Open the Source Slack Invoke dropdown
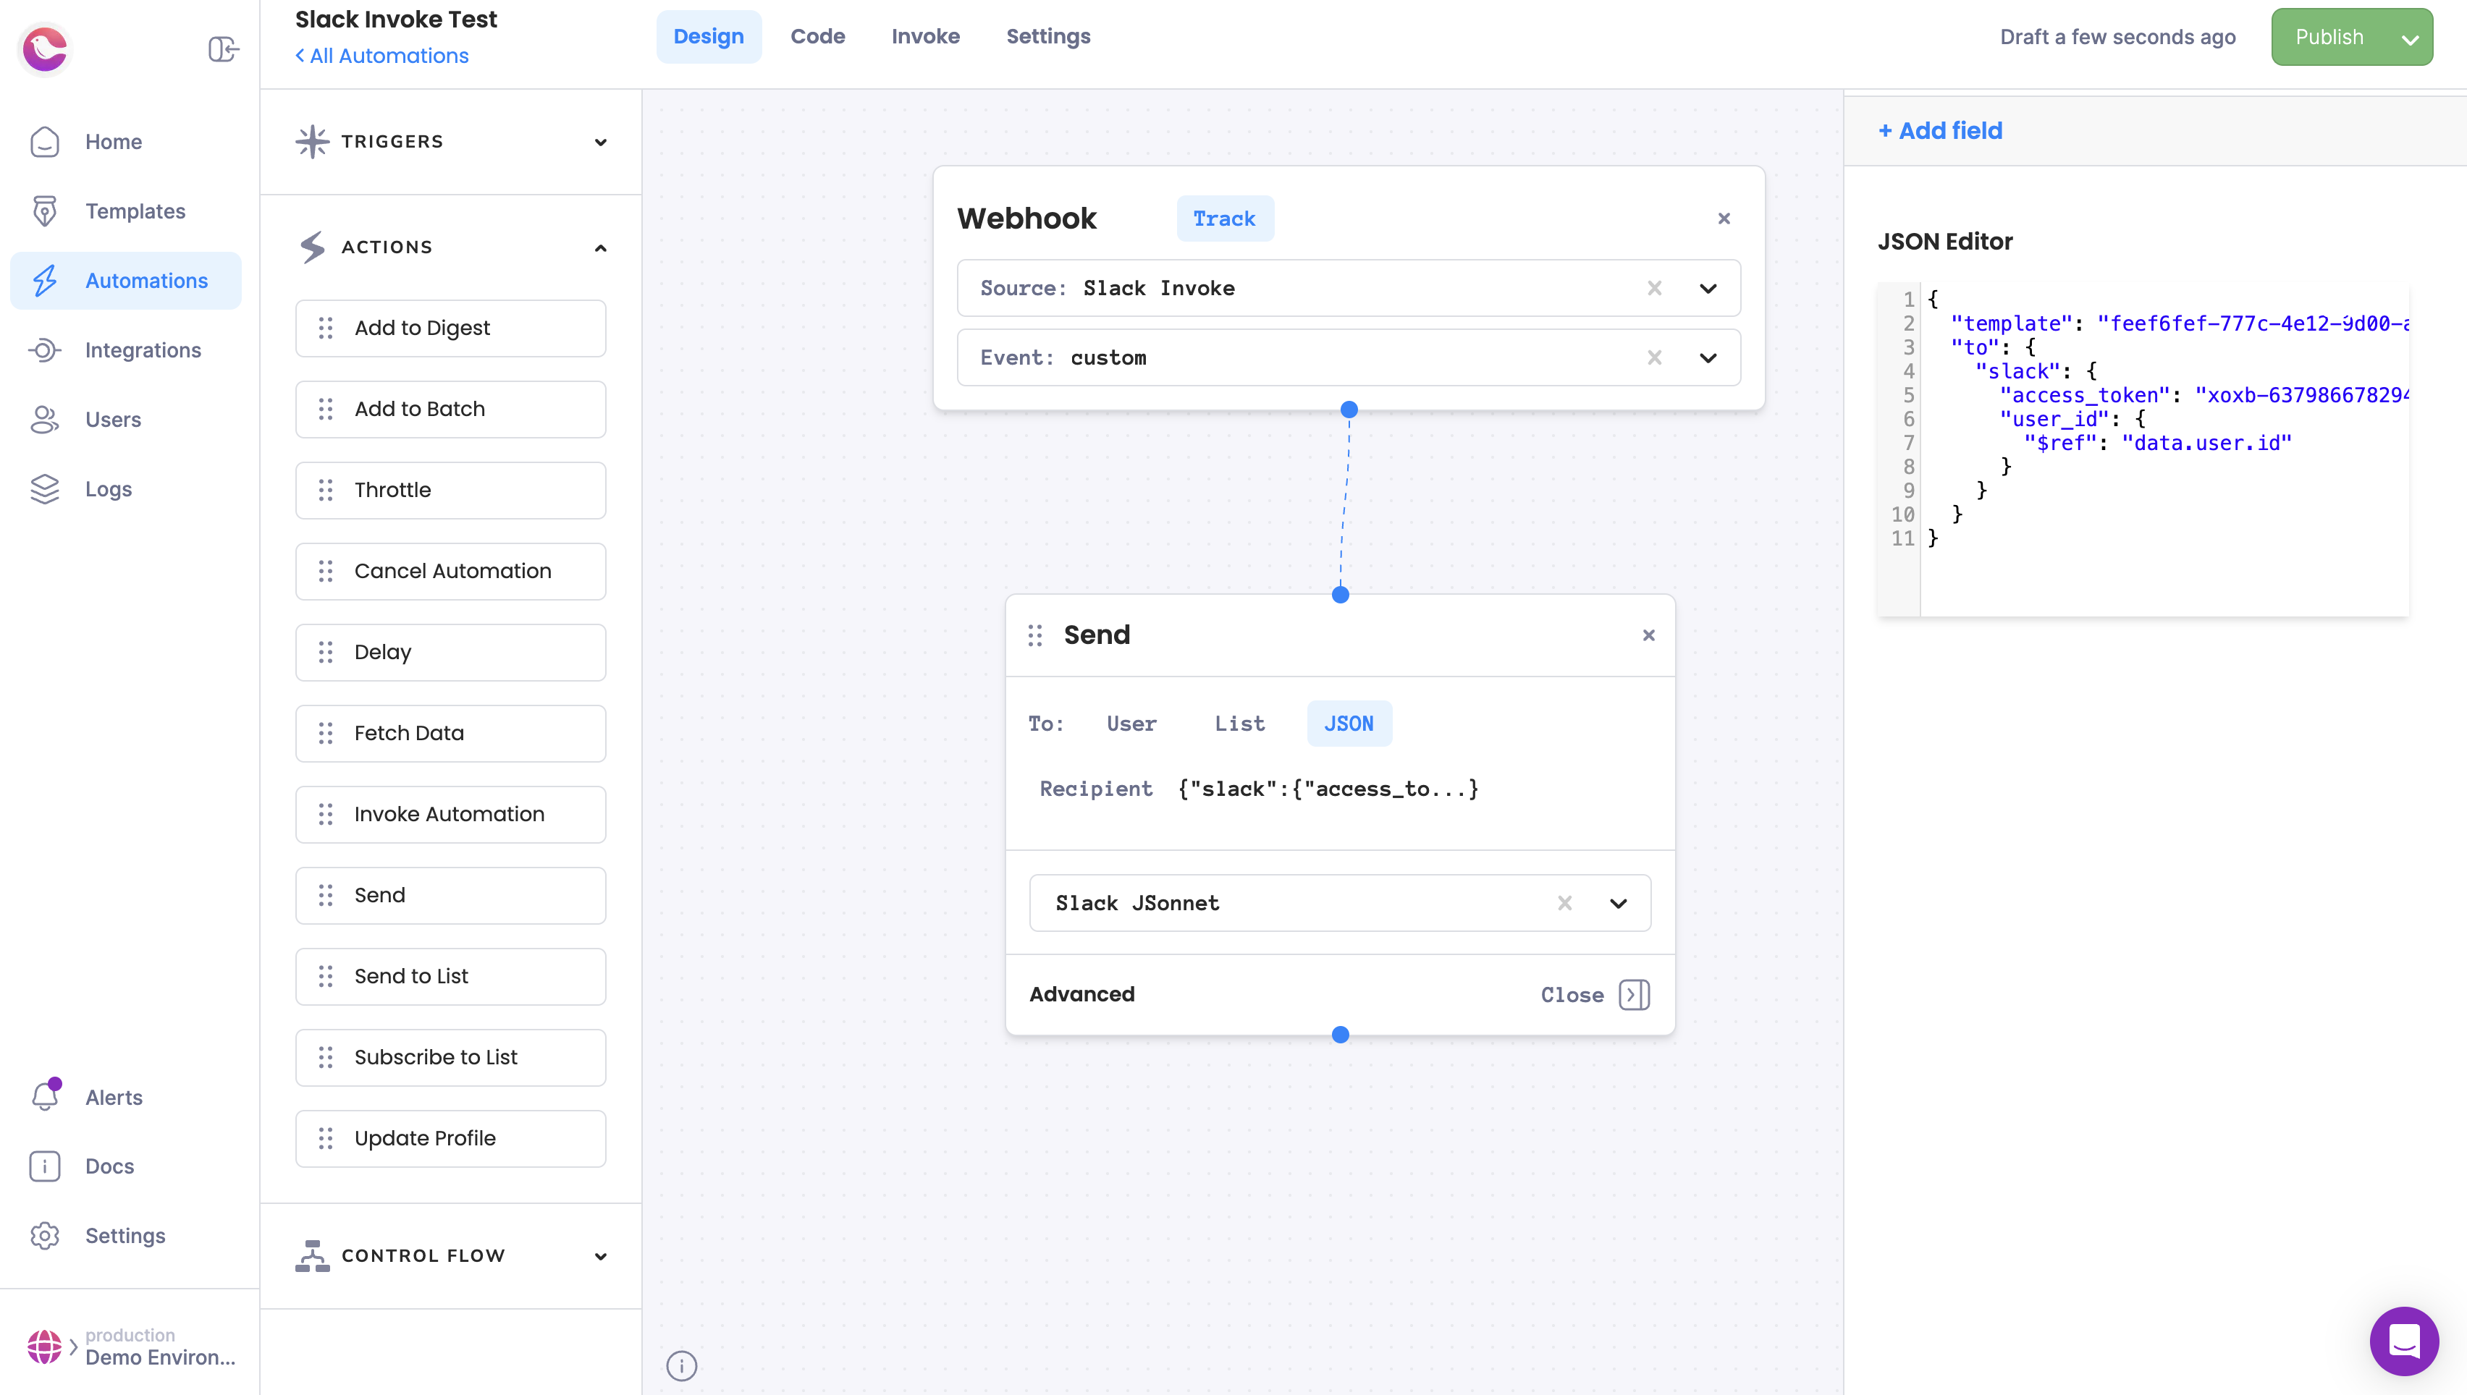Image resolution: width=2467 pixels, height=1395 pixels. [x=1708, y=289]
